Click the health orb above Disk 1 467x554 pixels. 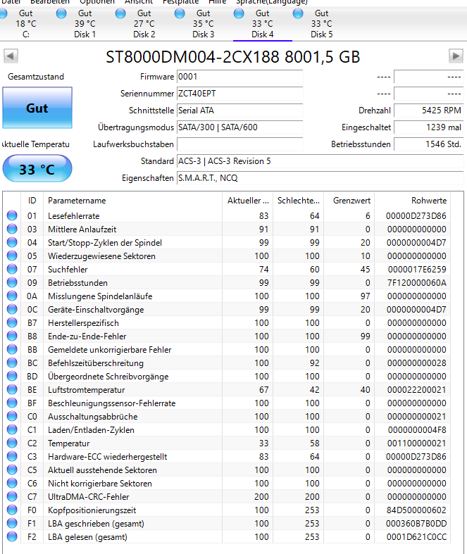(x=61, y=13)
